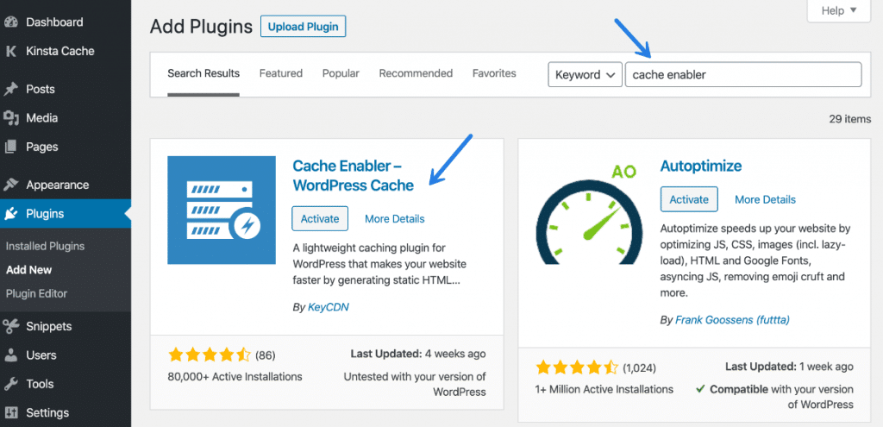Click the plugin search field containing cache enabler

tap(743, 75)
